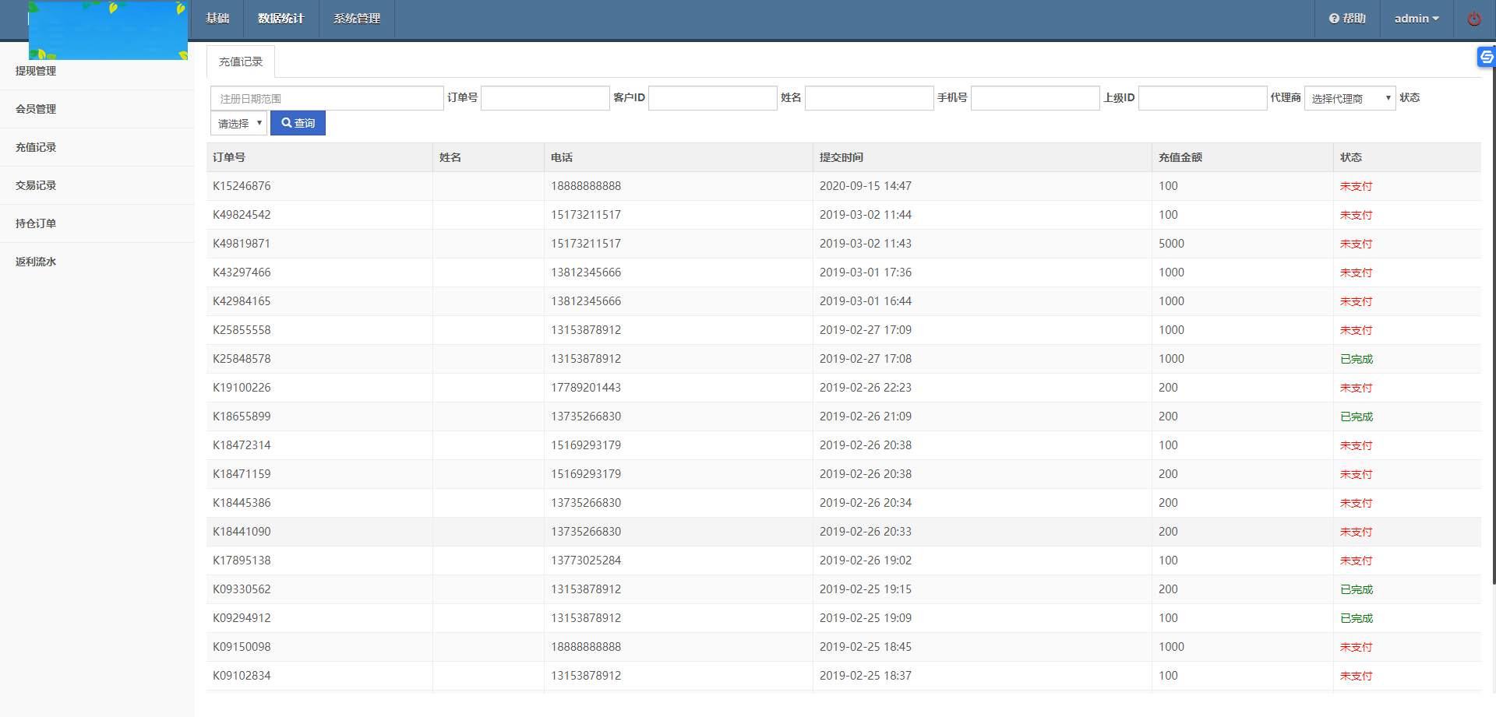
Task: Click the blue logo image top left
Action: coord(108,30)
